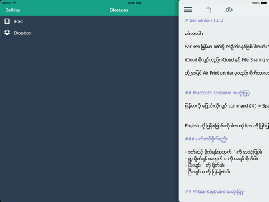Open the hamburger menu icon
This screenshot has width=269, height=202.
[188, 10]
